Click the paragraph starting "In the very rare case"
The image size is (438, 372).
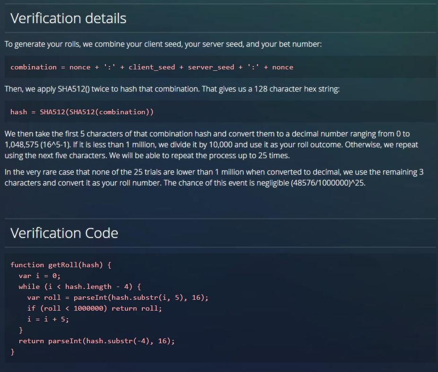(214, 178)
